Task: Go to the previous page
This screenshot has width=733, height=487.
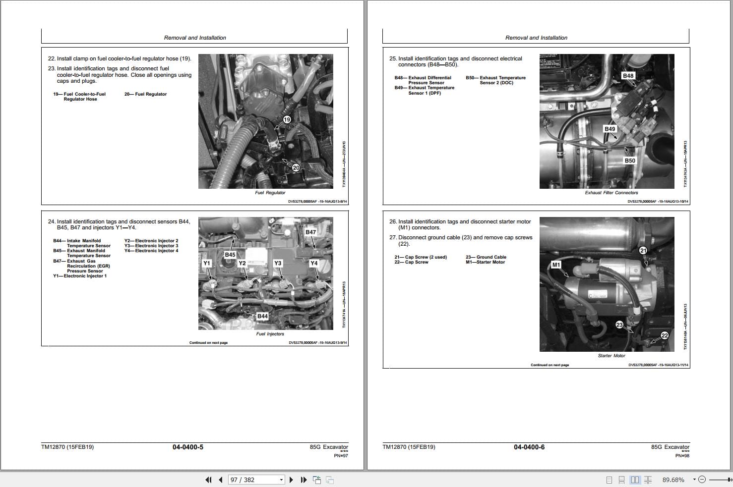Action: [x=221, y=480]
